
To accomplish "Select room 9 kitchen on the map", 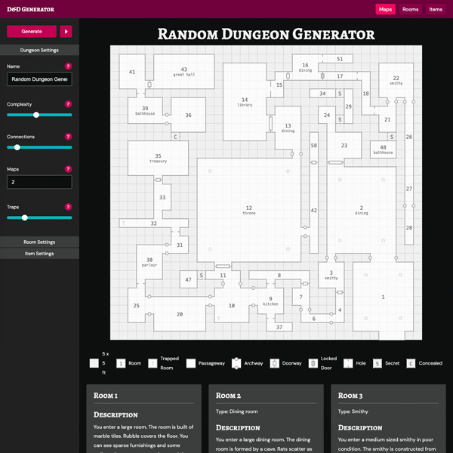I will [x=270, y=300].
